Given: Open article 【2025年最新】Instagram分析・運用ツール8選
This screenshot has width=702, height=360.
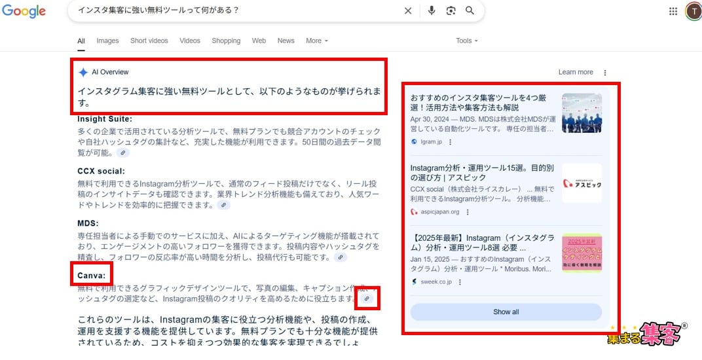Looking at the screenshot, I should click(x=483, y=243).
